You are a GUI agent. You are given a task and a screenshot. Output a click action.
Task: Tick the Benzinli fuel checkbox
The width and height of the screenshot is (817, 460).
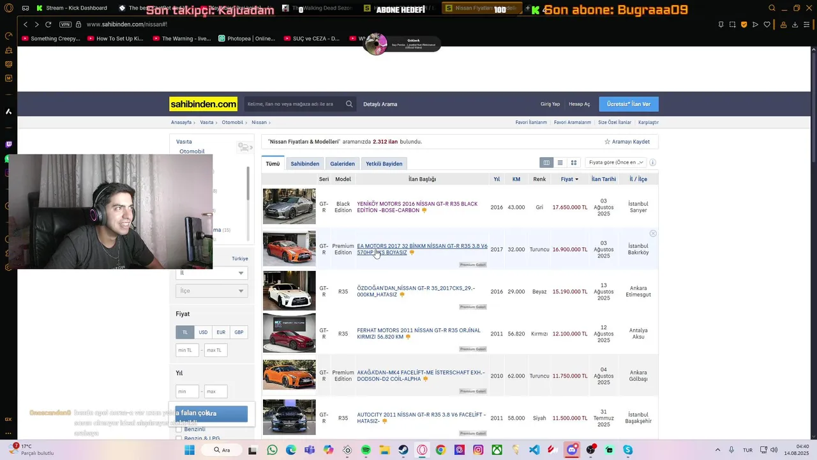(179, 429)
